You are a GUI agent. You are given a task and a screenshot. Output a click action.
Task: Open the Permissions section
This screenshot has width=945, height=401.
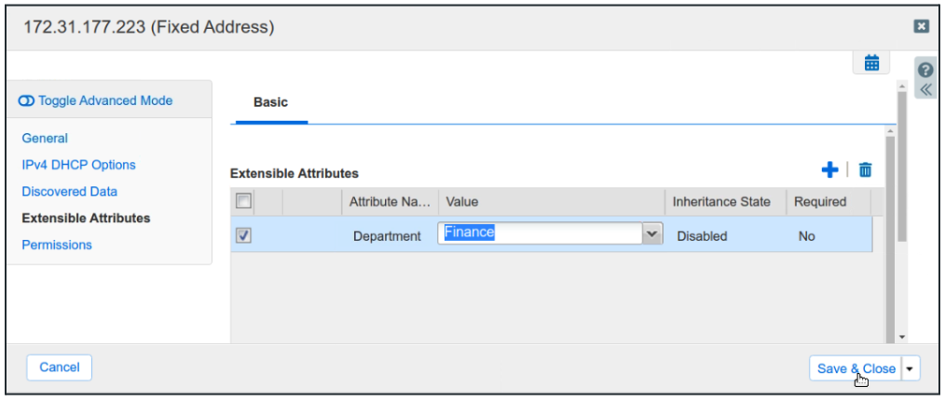tap(57, 245)
